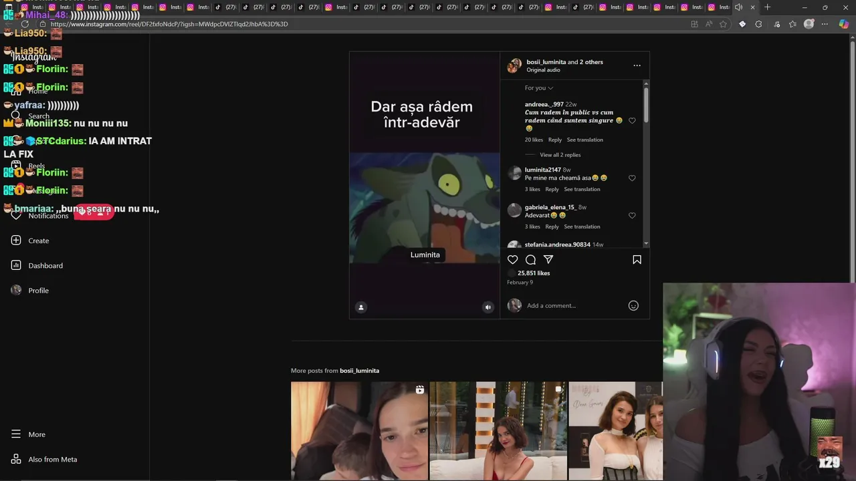Image resolution: width=856 pixels, height=481 pixels.
Task: Refresh the page in browser toolbar
Action: 25,24
